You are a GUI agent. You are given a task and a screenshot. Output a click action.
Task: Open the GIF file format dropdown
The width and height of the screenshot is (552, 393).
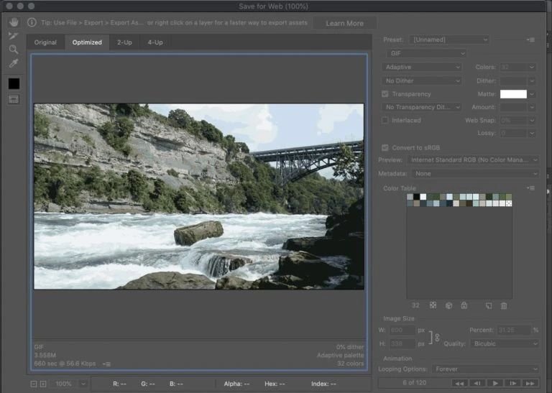pyautogui.click(x=425, y=53)
